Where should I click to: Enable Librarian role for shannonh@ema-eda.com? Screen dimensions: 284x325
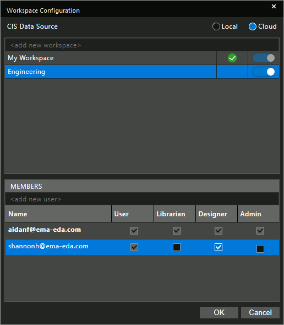tap(177, 247)
